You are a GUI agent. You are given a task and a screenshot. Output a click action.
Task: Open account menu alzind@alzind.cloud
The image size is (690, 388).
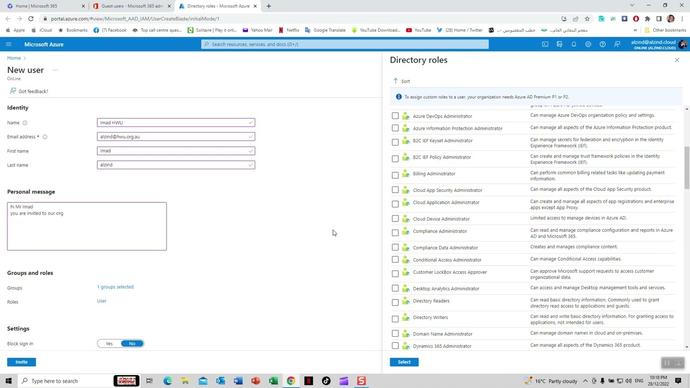(659, 44)
